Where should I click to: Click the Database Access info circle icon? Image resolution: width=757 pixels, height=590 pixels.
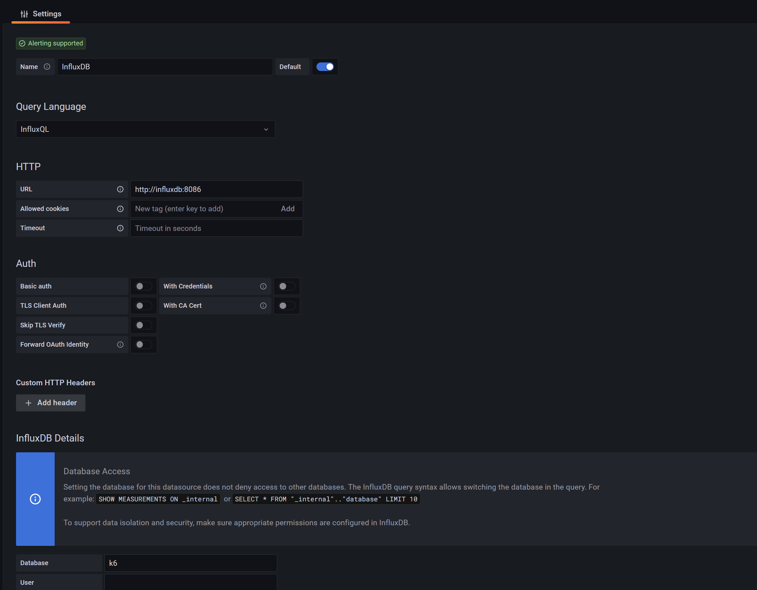pyautogui.click(x=35, y=499)
